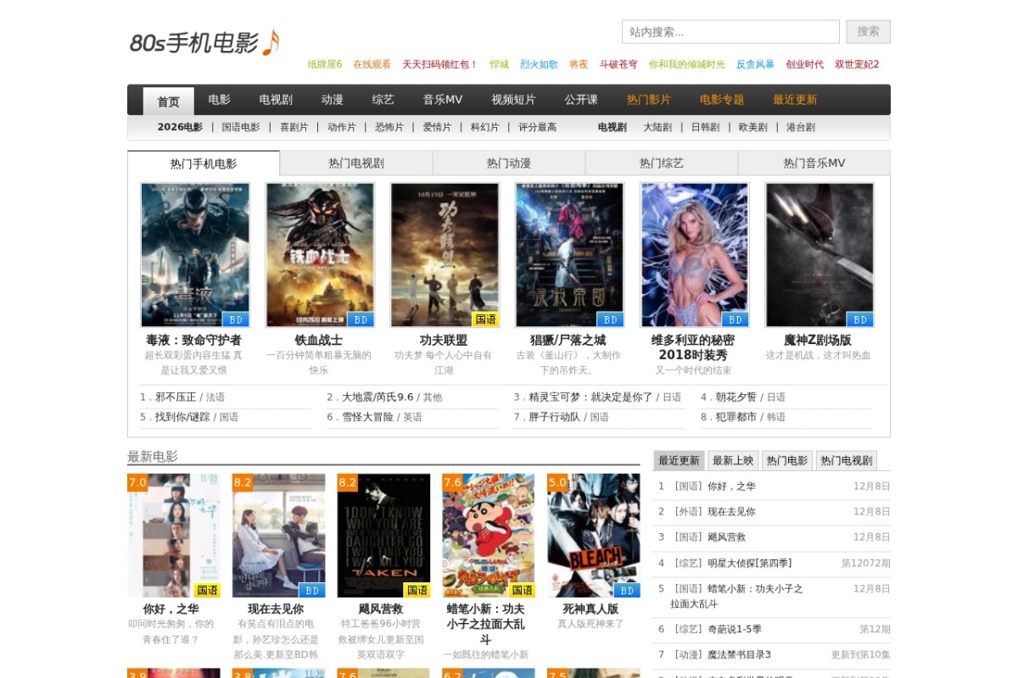Open 港台剧 TV category
The width and height of the screenshot is (1018, 678).
(801, 127)
